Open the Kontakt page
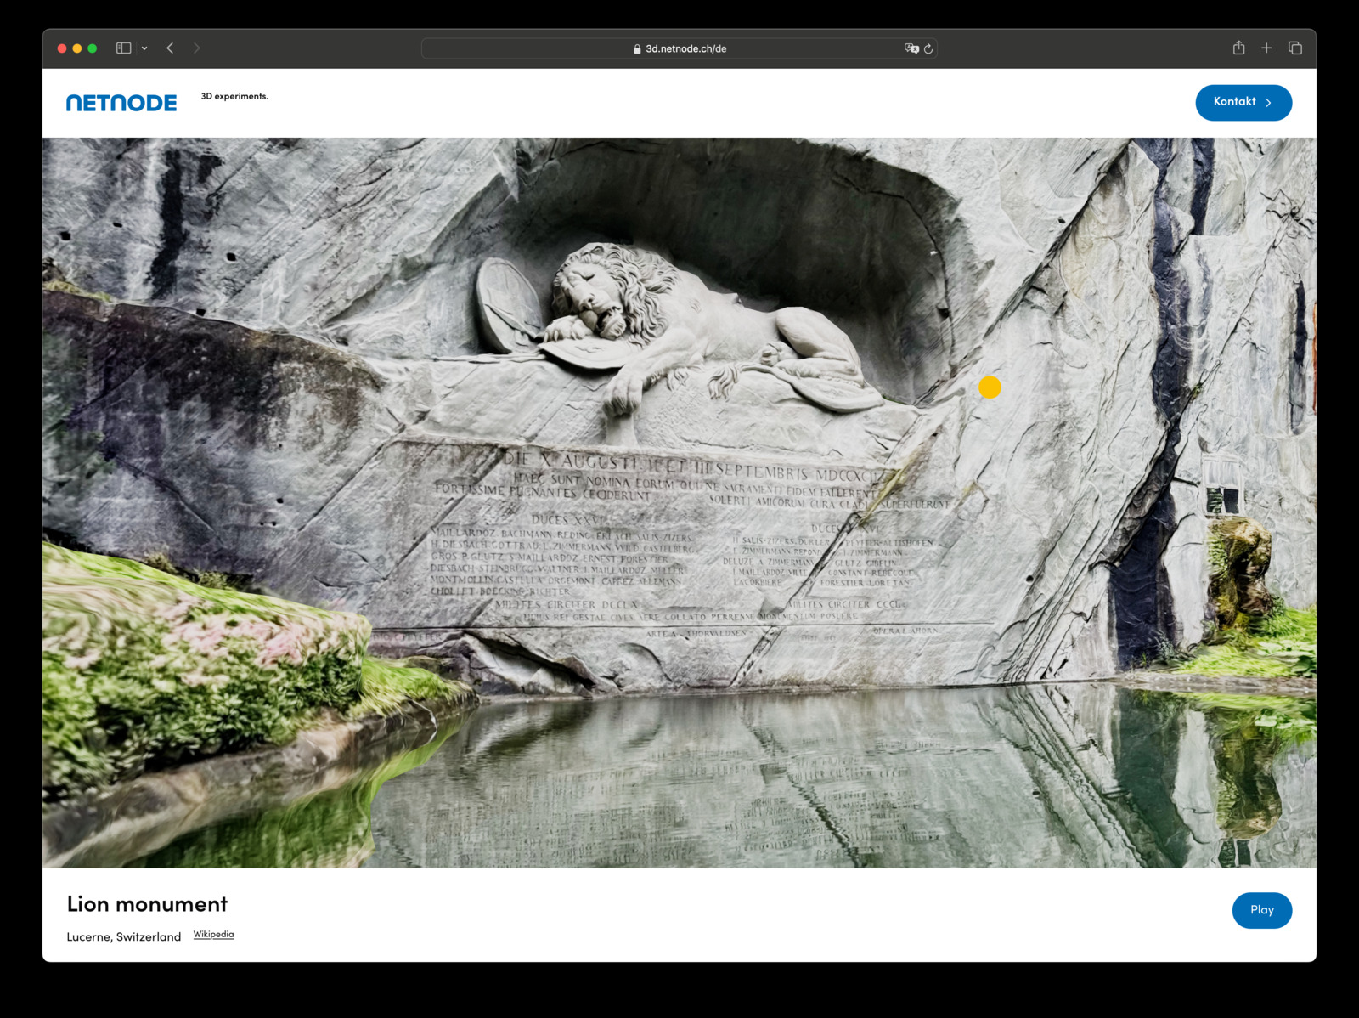 (1243, 102)
